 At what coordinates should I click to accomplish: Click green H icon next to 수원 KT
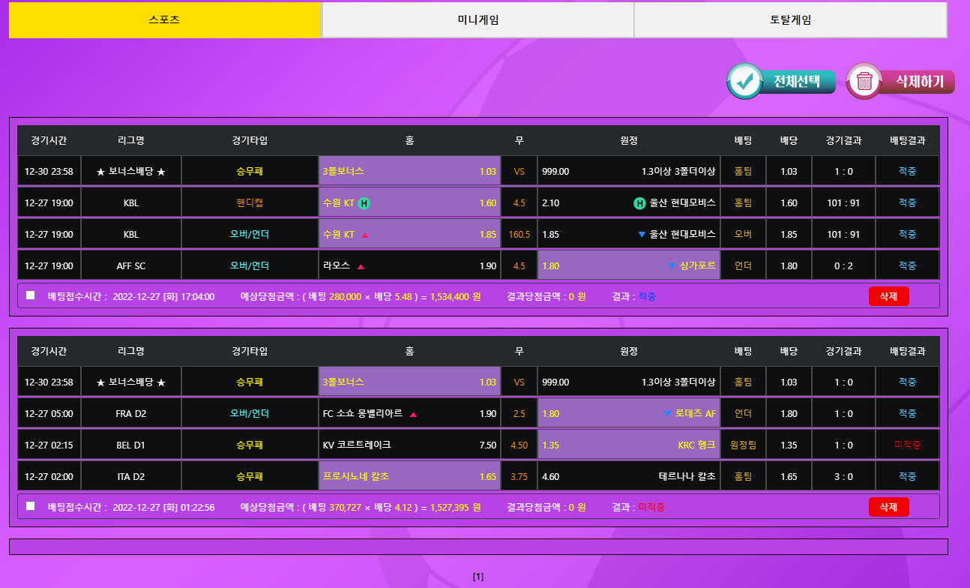(364, 202)
